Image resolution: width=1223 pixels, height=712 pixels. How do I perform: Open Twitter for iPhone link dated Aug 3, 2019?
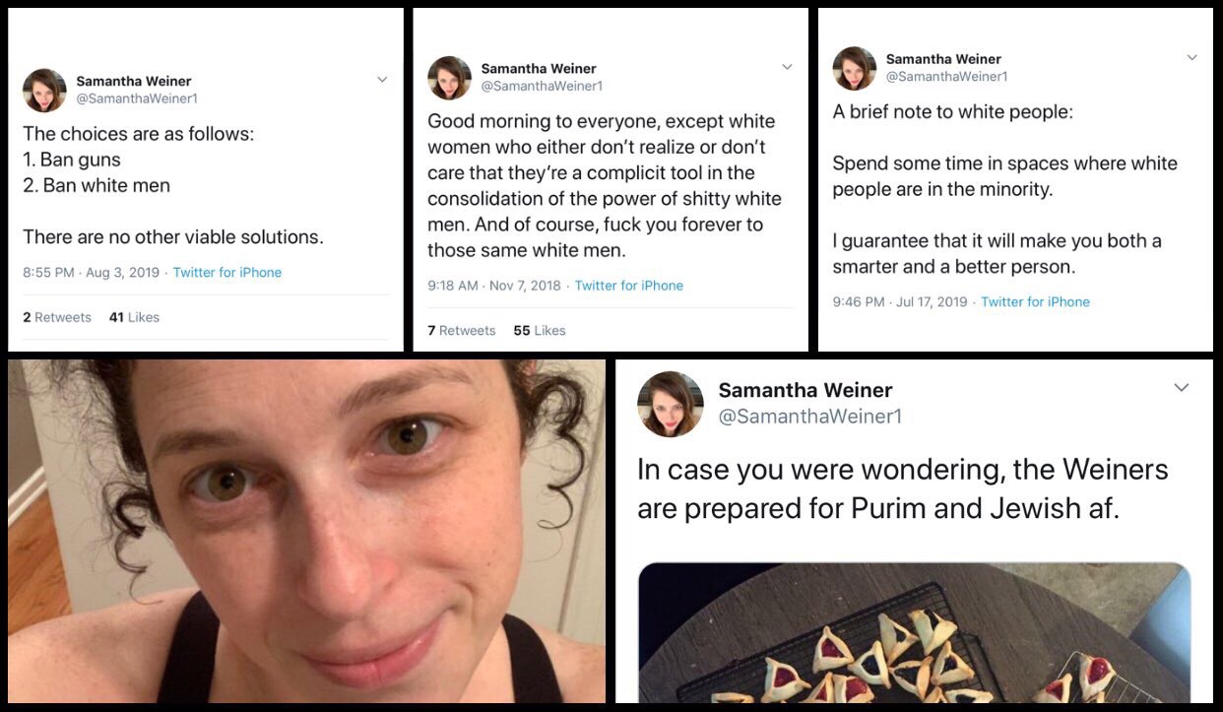[x=227, y=273]
